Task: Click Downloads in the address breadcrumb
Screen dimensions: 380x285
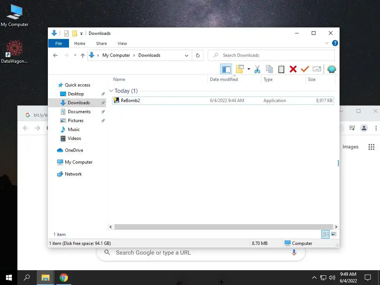Action: click(149, 55)
